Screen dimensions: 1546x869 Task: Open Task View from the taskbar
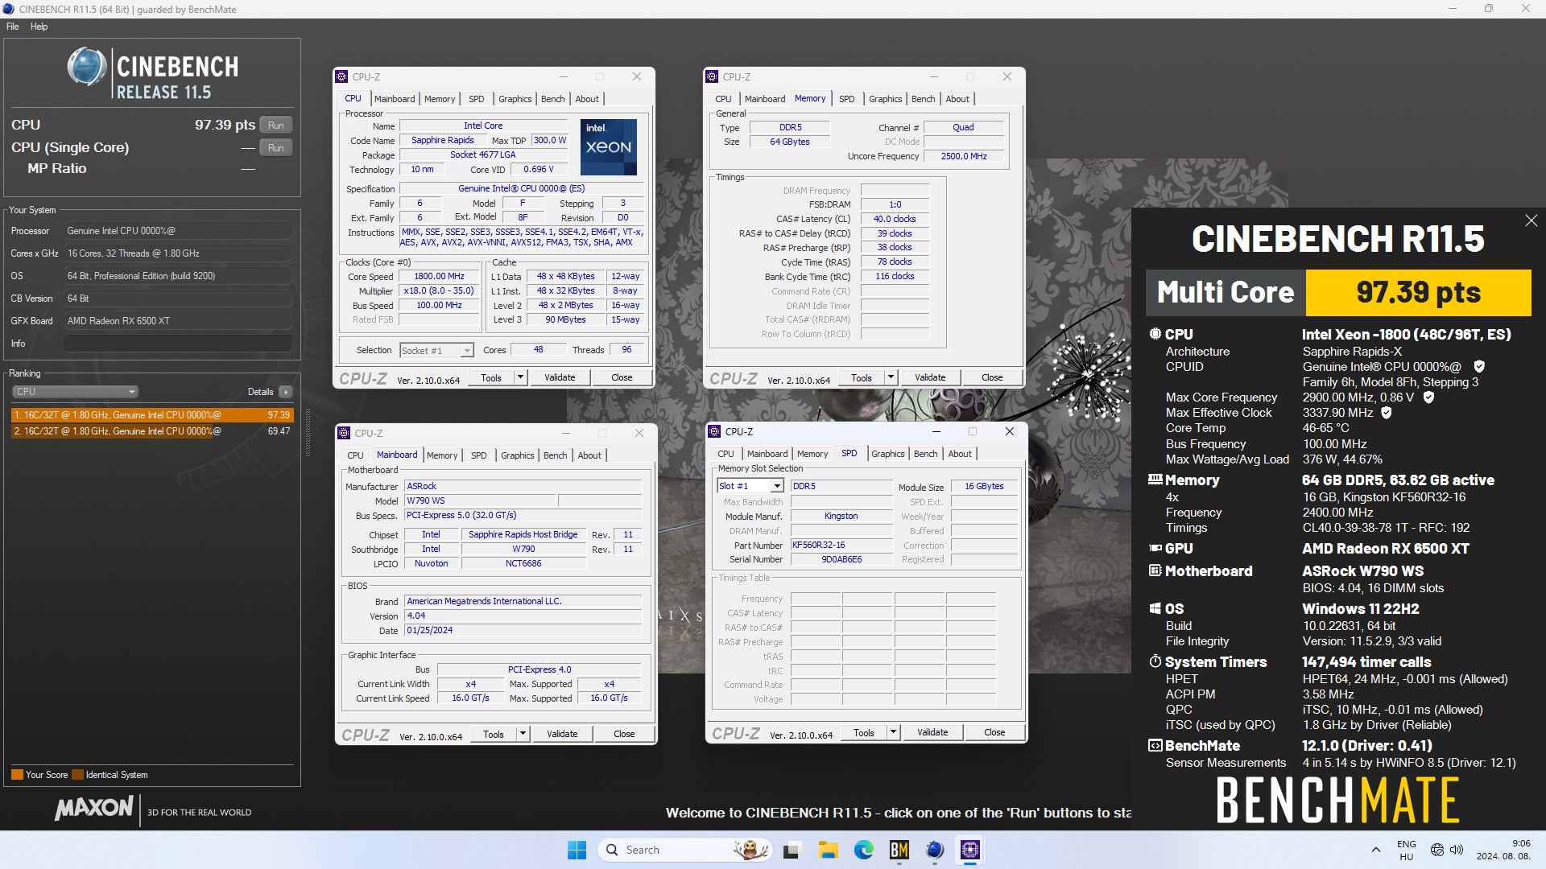point(792,850)
